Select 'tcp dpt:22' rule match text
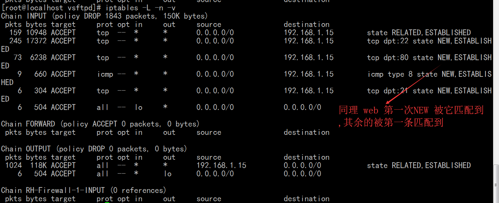Image resolution: width=499 pixels, height=203 pixels. [x=388, y=41]
